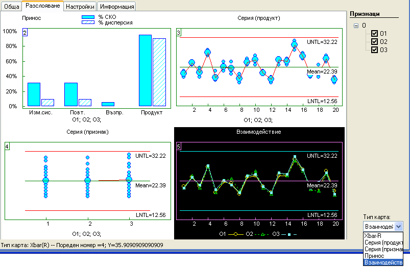Click the Продукт solid cyan bar
Viewport: 410px width, 267px height.
pos(145,70)
